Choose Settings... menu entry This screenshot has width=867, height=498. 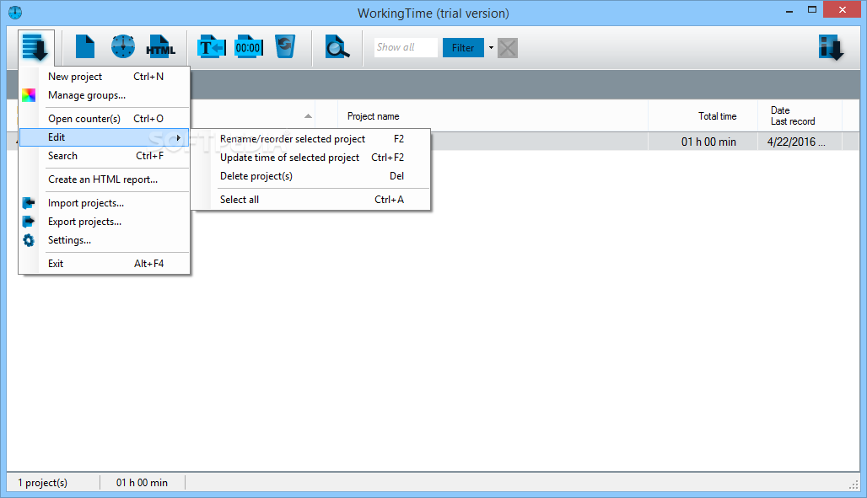105,240
